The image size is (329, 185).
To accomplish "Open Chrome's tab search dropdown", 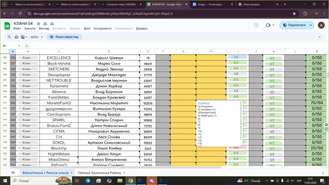I will (4, 4).
